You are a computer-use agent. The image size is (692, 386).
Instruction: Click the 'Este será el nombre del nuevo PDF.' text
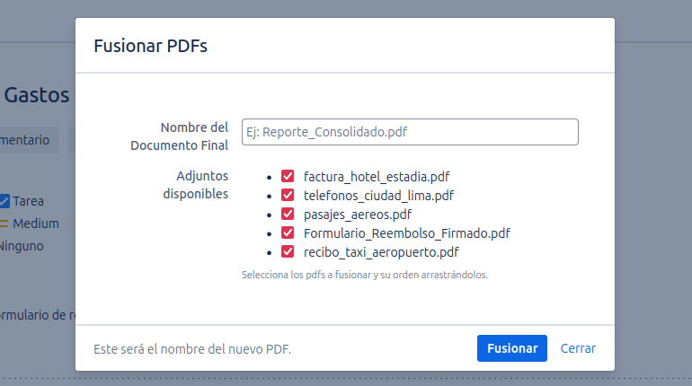192,349
